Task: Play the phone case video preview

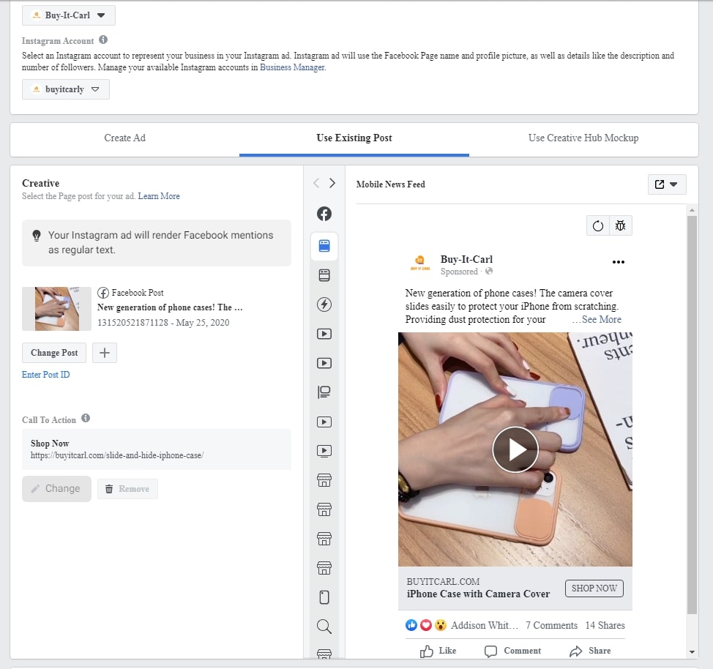Action: (515, 449)
